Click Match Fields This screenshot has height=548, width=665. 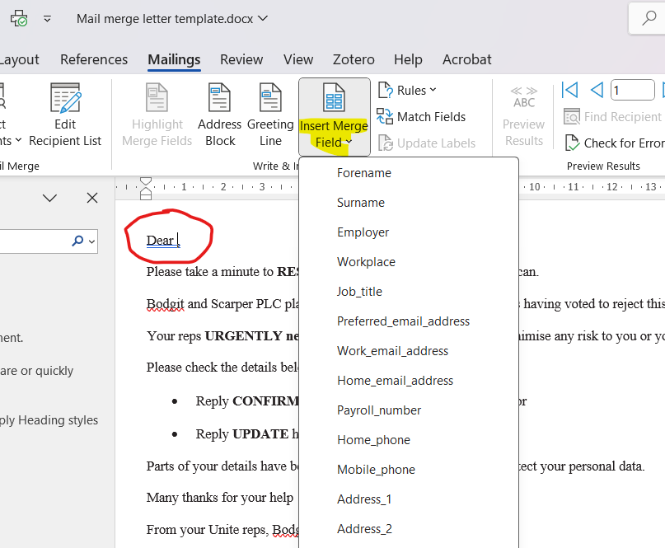421,117
